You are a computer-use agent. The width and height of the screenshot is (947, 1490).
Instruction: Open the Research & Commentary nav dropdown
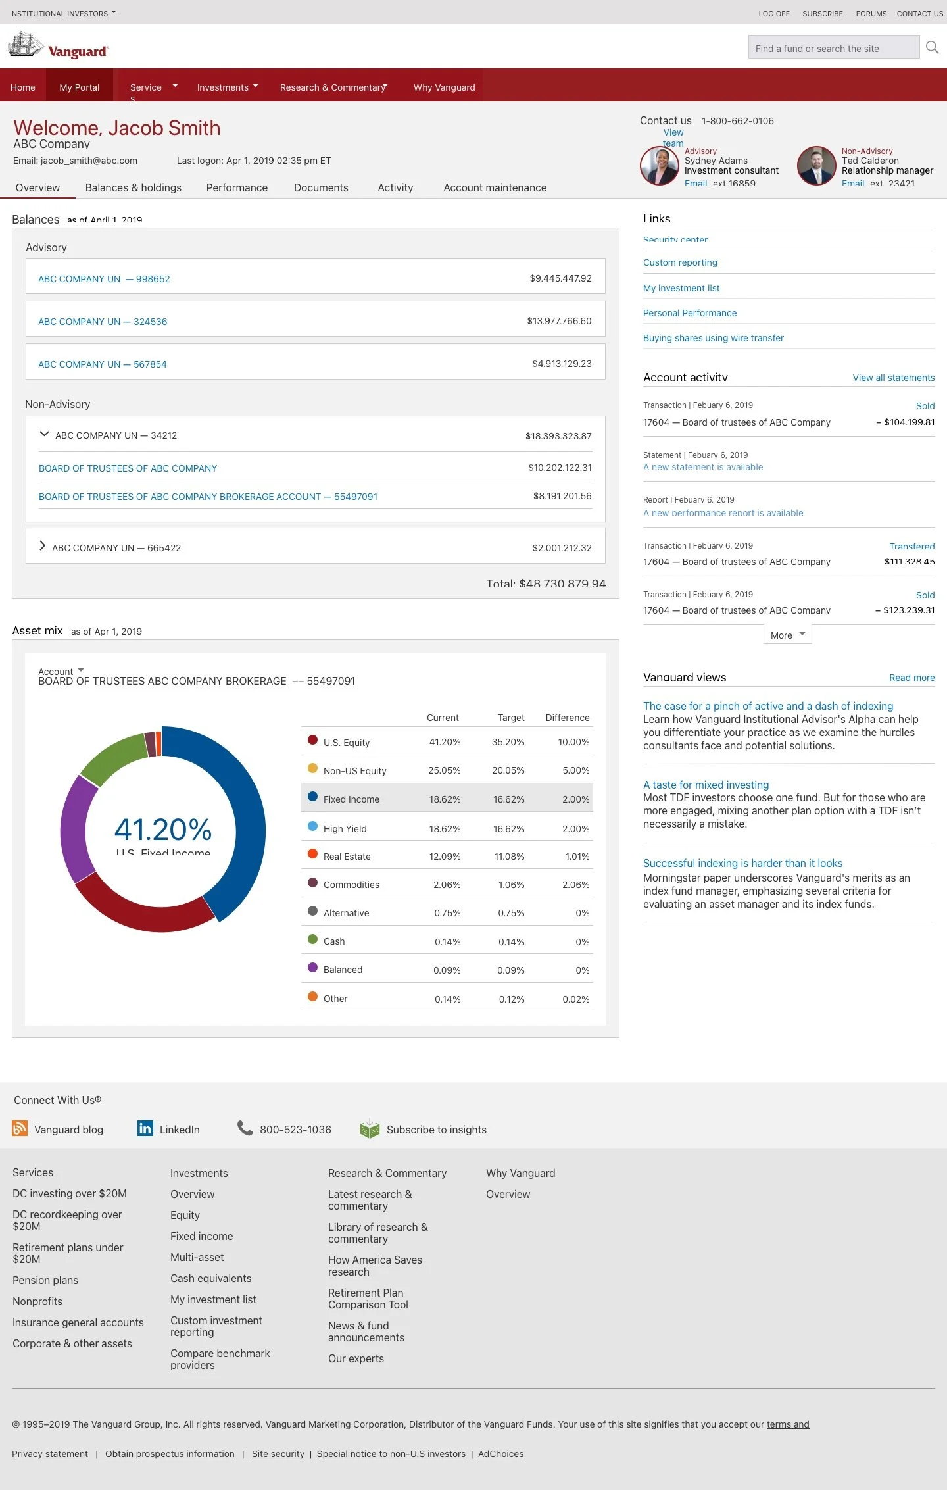pos(333,87)
